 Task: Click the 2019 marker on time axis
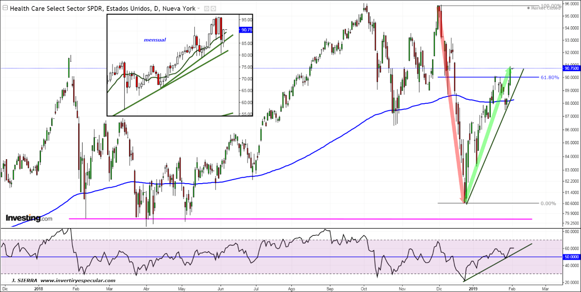click(473, 288)
